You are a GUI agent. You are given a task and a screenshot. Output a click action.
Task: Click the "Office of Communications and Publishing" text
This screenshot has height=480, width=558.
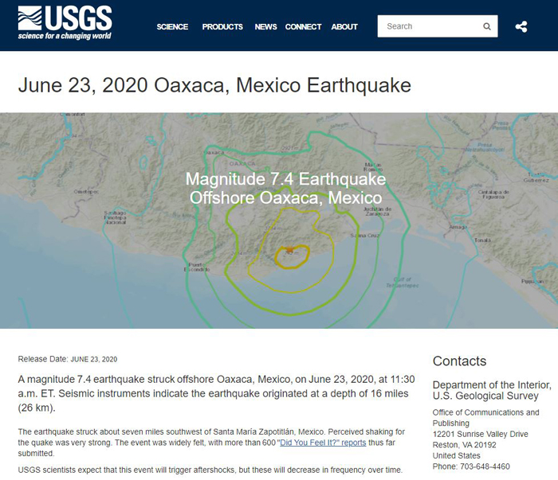(x=485, y=418)
